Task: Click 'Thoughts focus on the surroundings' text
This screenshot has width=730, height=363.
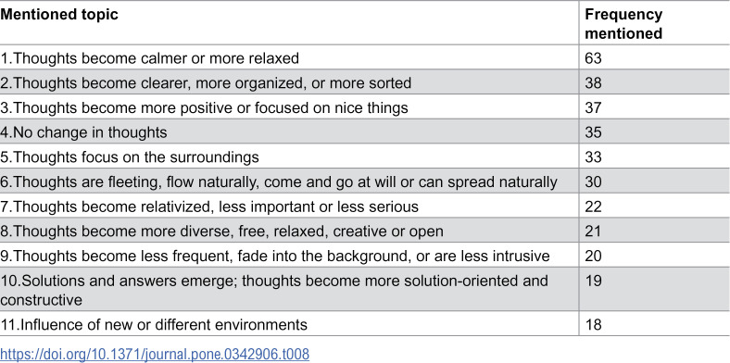Action: pos(130,156)
